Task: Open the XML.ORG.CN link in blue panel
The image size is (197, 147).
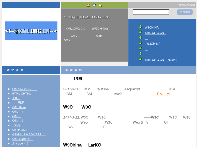Action: click(x=155, y=33)
